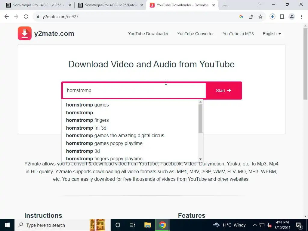Focus the hornstromp search input field
The width and height of the screenshot is (308, 231).
coord(134,91)
